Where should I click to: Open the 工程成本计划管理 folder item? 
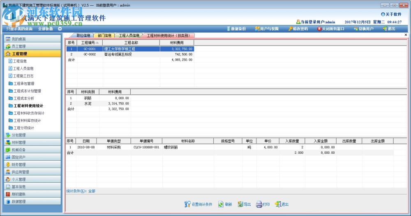tap(25, 91)
